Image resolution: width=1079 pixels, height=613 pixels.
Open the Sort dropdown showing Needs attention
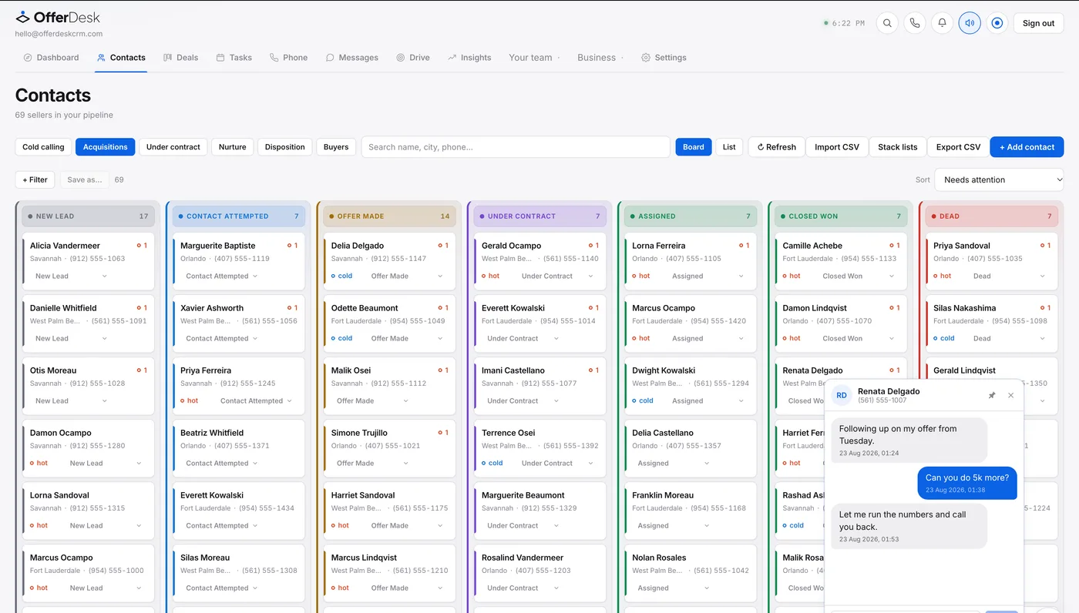click(999, 180)
